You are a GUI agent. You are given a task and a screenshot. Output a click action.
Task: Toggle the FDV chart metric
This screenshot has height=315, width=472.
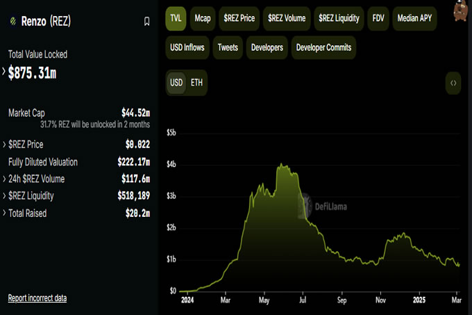(x=378, y=18)
